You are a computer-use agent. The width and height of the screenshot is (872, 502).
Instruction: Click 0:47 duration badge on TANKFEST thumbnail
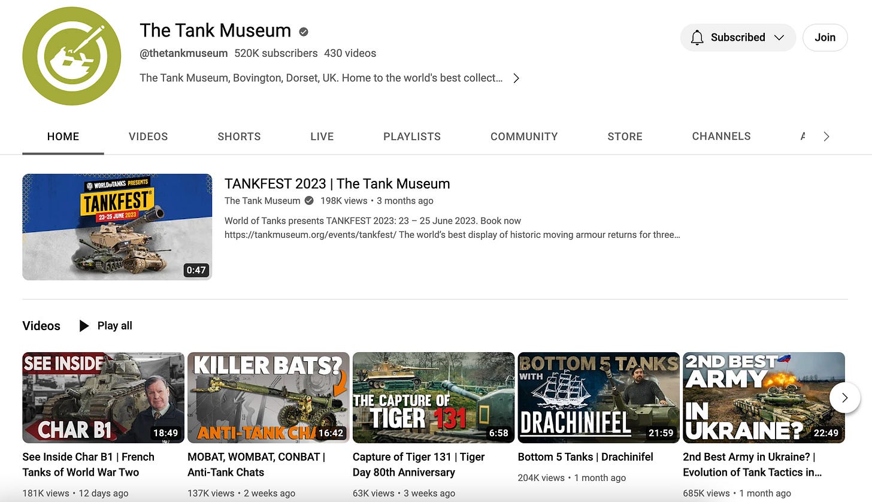click(x=196, y=270)
